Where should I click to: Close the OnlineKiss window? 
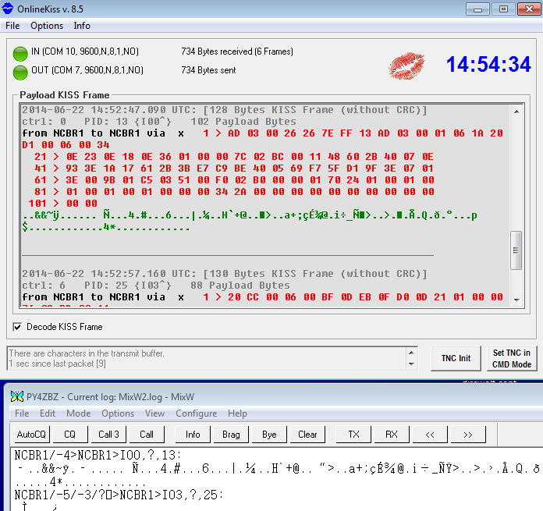point(529,9)
